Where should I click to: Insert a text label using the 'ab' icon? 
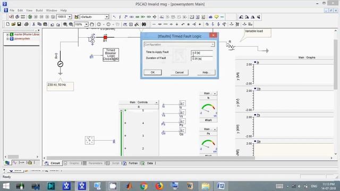click(210, 17)
